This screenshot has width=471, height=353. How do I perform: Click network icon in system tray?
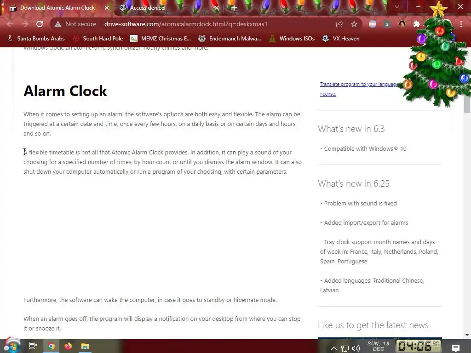(345, 348)
